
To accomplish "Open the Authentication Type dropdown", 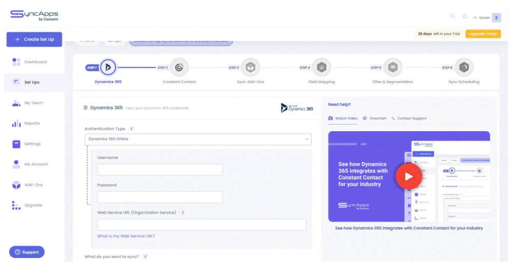I will (x=198, y=139).
